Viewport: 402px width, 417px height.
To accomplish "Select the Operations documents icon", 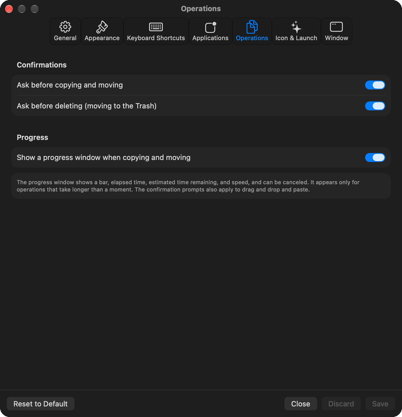I will coord(252,27).
